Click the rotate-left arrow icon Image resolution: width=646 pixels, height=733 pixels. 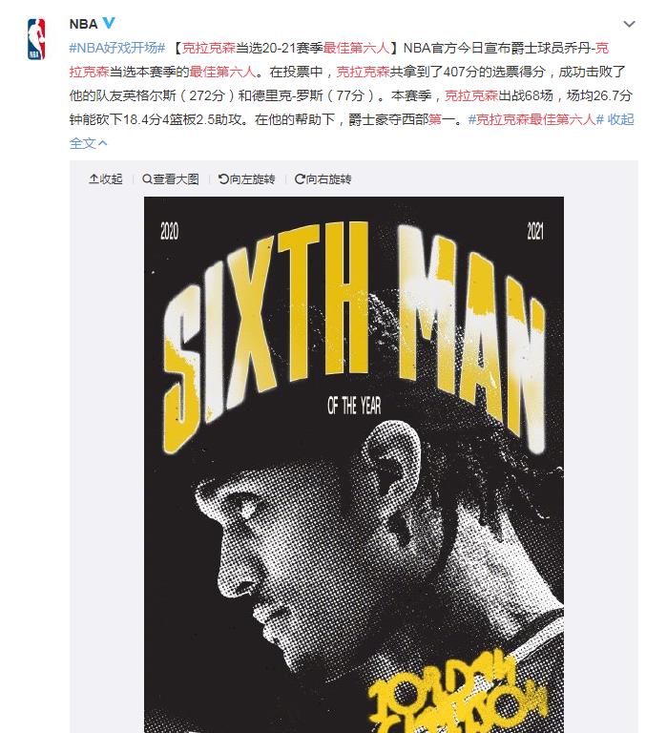point(223,179)
